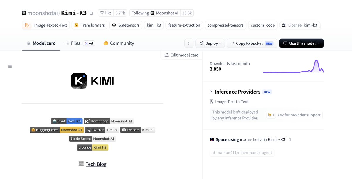Click Edit model card
The height and width of the screenshot is (179, 352).
coord(181,55)
